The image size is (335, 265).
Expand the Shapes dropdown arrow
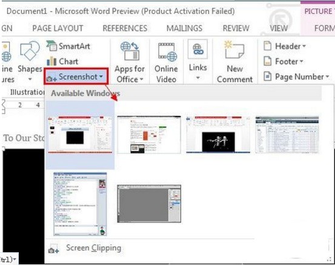coord(30,79)
